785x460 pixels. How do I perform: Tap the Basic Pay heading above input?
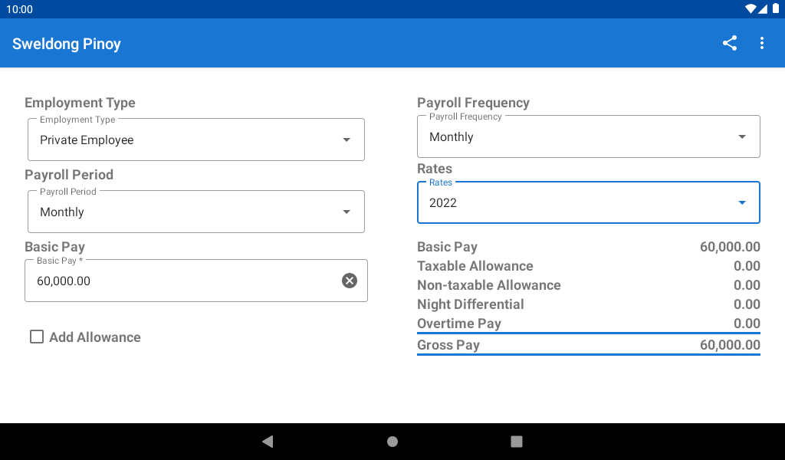coord(54,247)
